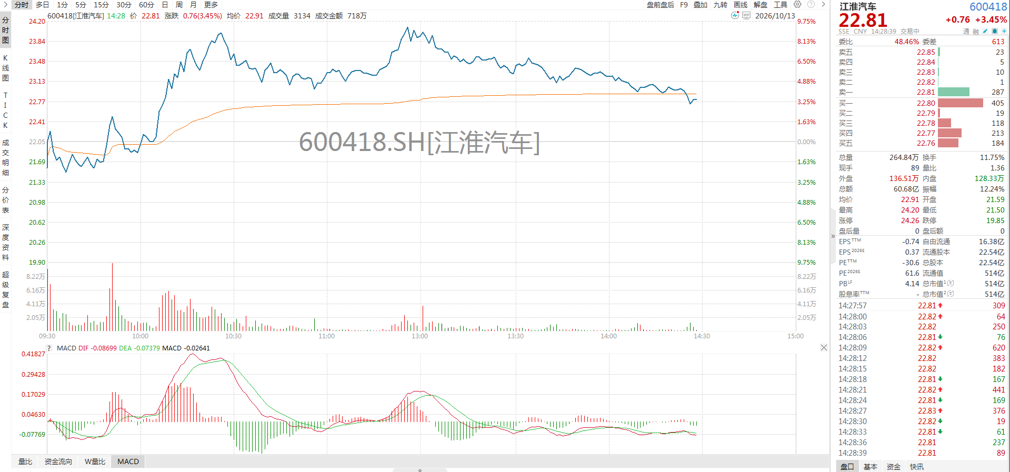Open 分价表 in left sidebar
Viewport: 1010px width, 472px height.
(5, 200)
